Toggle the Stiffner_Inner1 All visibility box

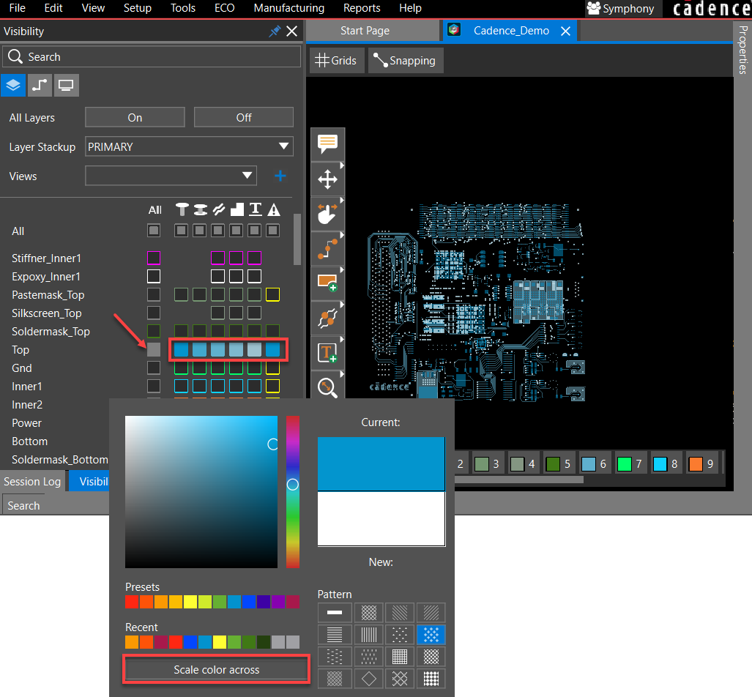(154, 258)
